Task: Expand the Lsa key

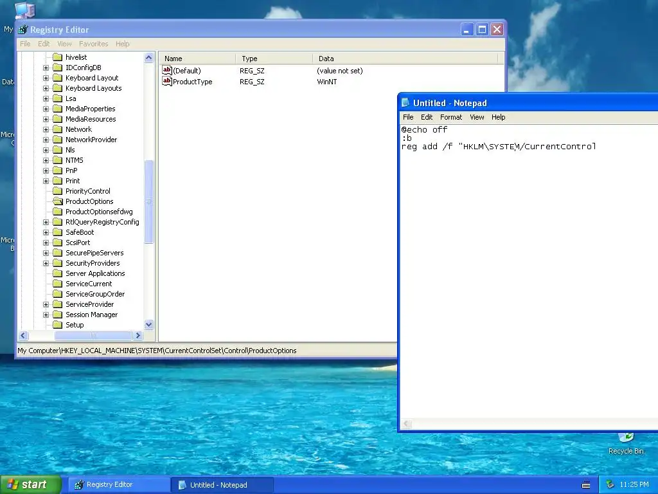Action: point(46,98)
